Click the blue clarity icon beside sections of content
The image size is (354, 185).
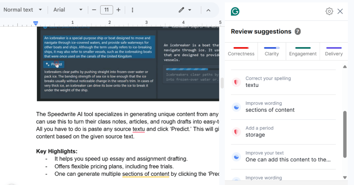[x=236, y=107]
